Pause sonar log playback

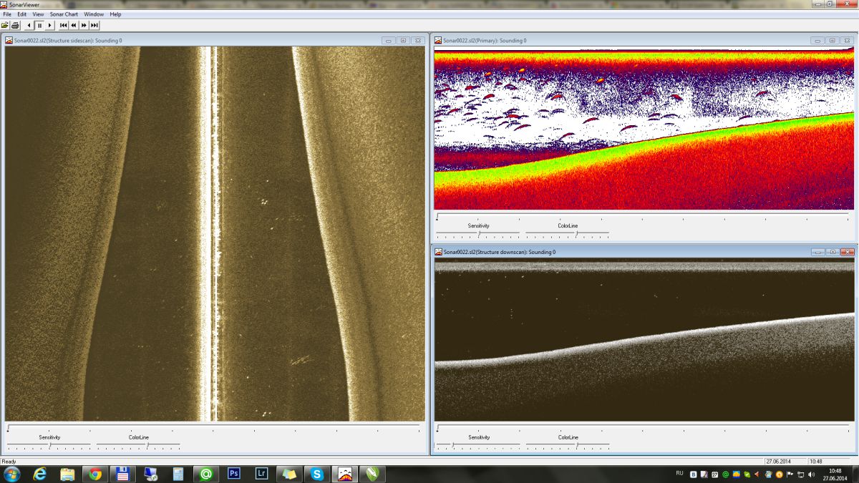[39, 25]
